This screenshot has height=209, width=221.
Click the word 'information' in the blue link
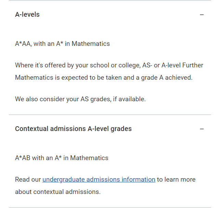139,180
